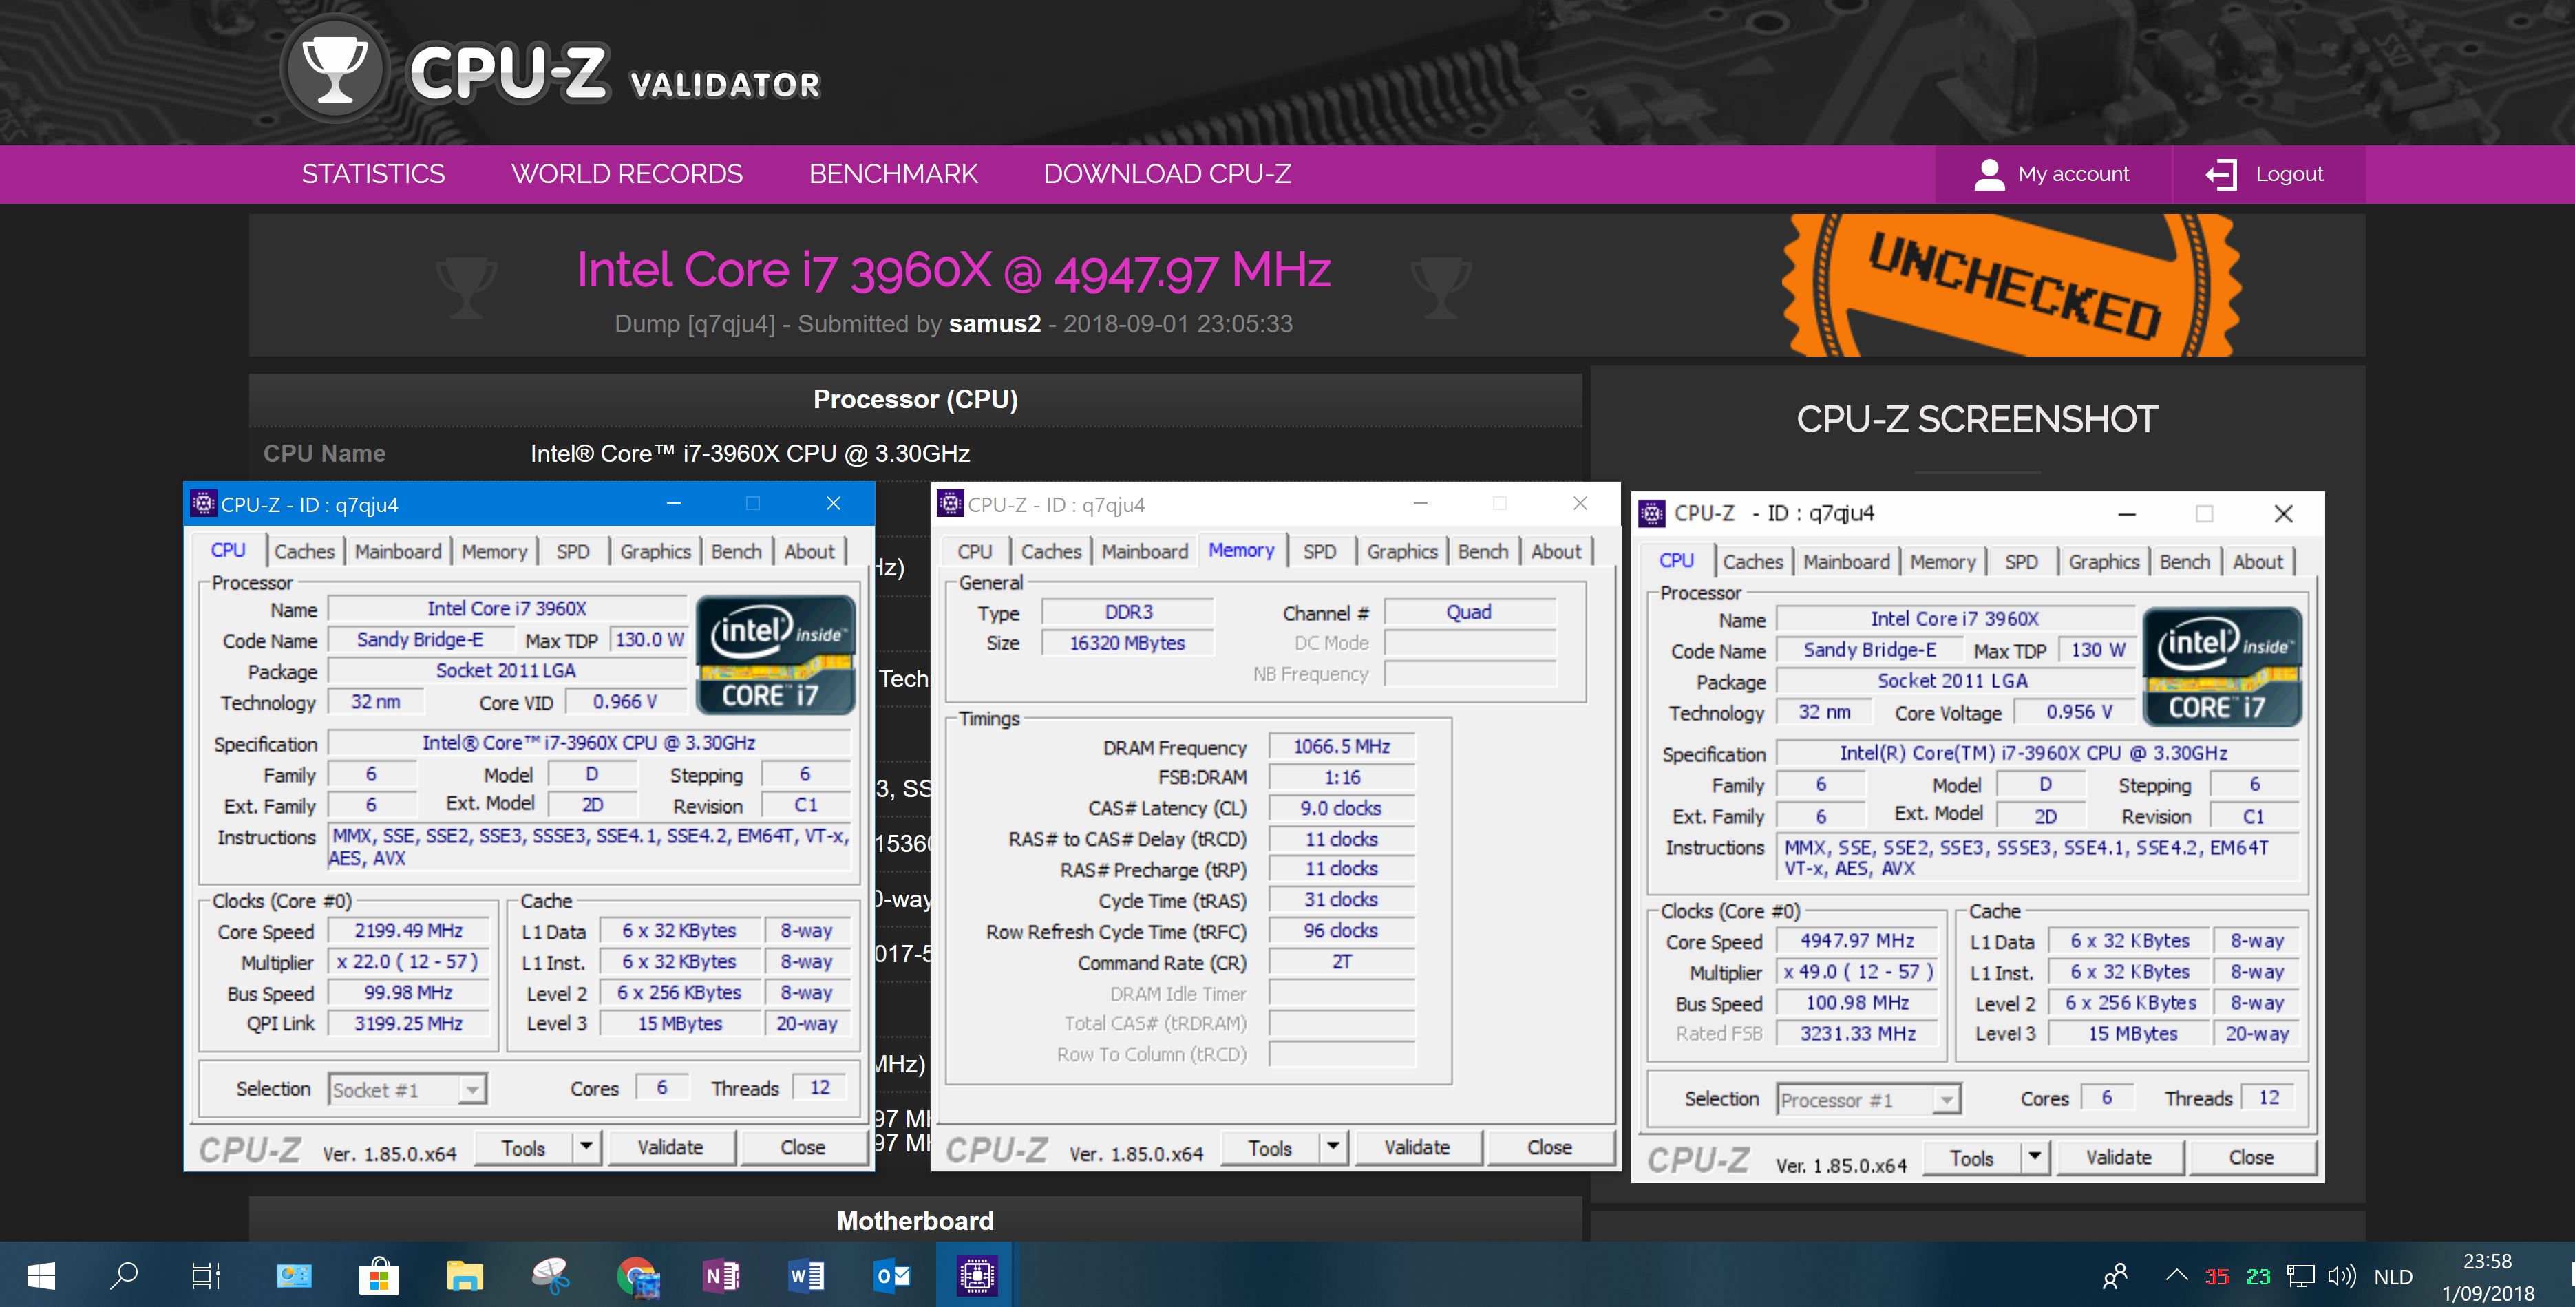Click the Logout arrow icon
This screenshot has height=1307, width=2575.
click(2221, 174)
